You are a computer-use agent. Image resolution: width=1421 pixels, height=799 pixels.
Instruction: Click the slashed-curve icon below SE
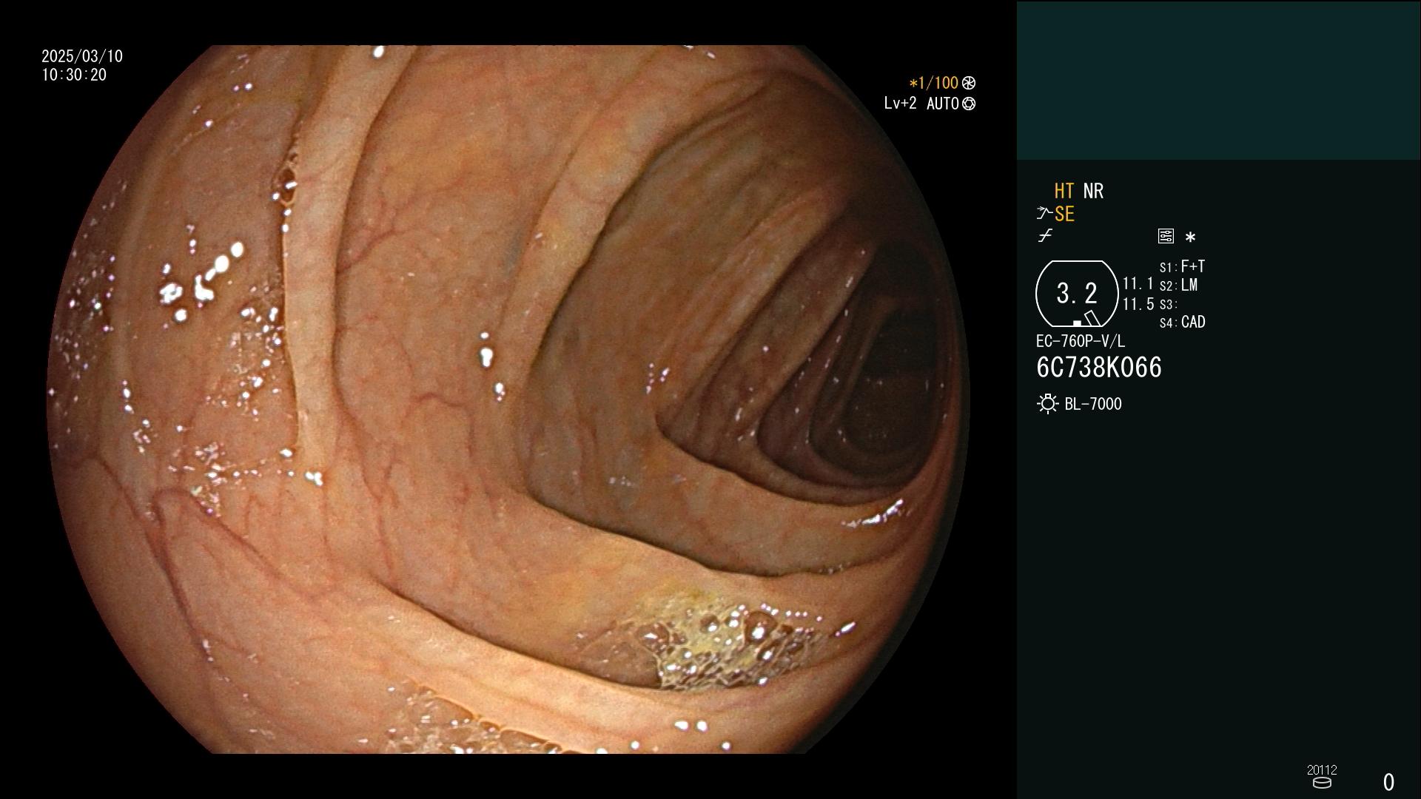(x=1045, y=236)
